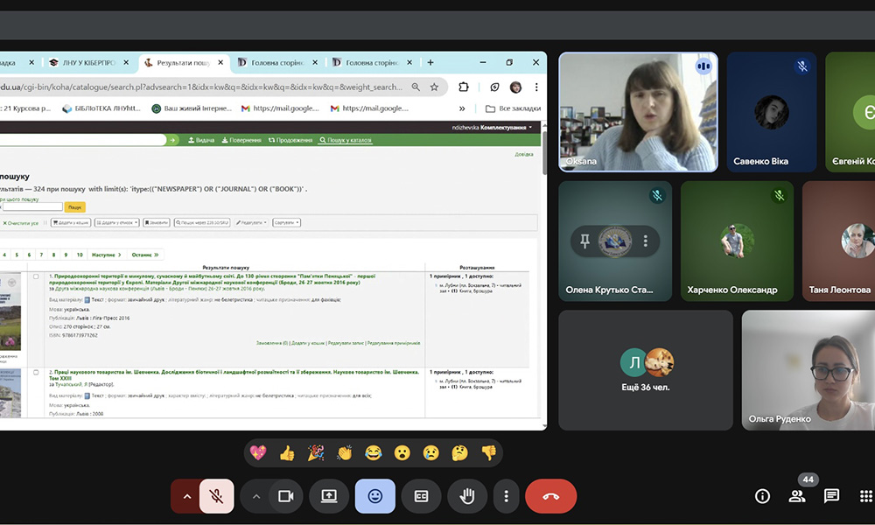
Task: Show the participants list panel
Action: [797, 496]
